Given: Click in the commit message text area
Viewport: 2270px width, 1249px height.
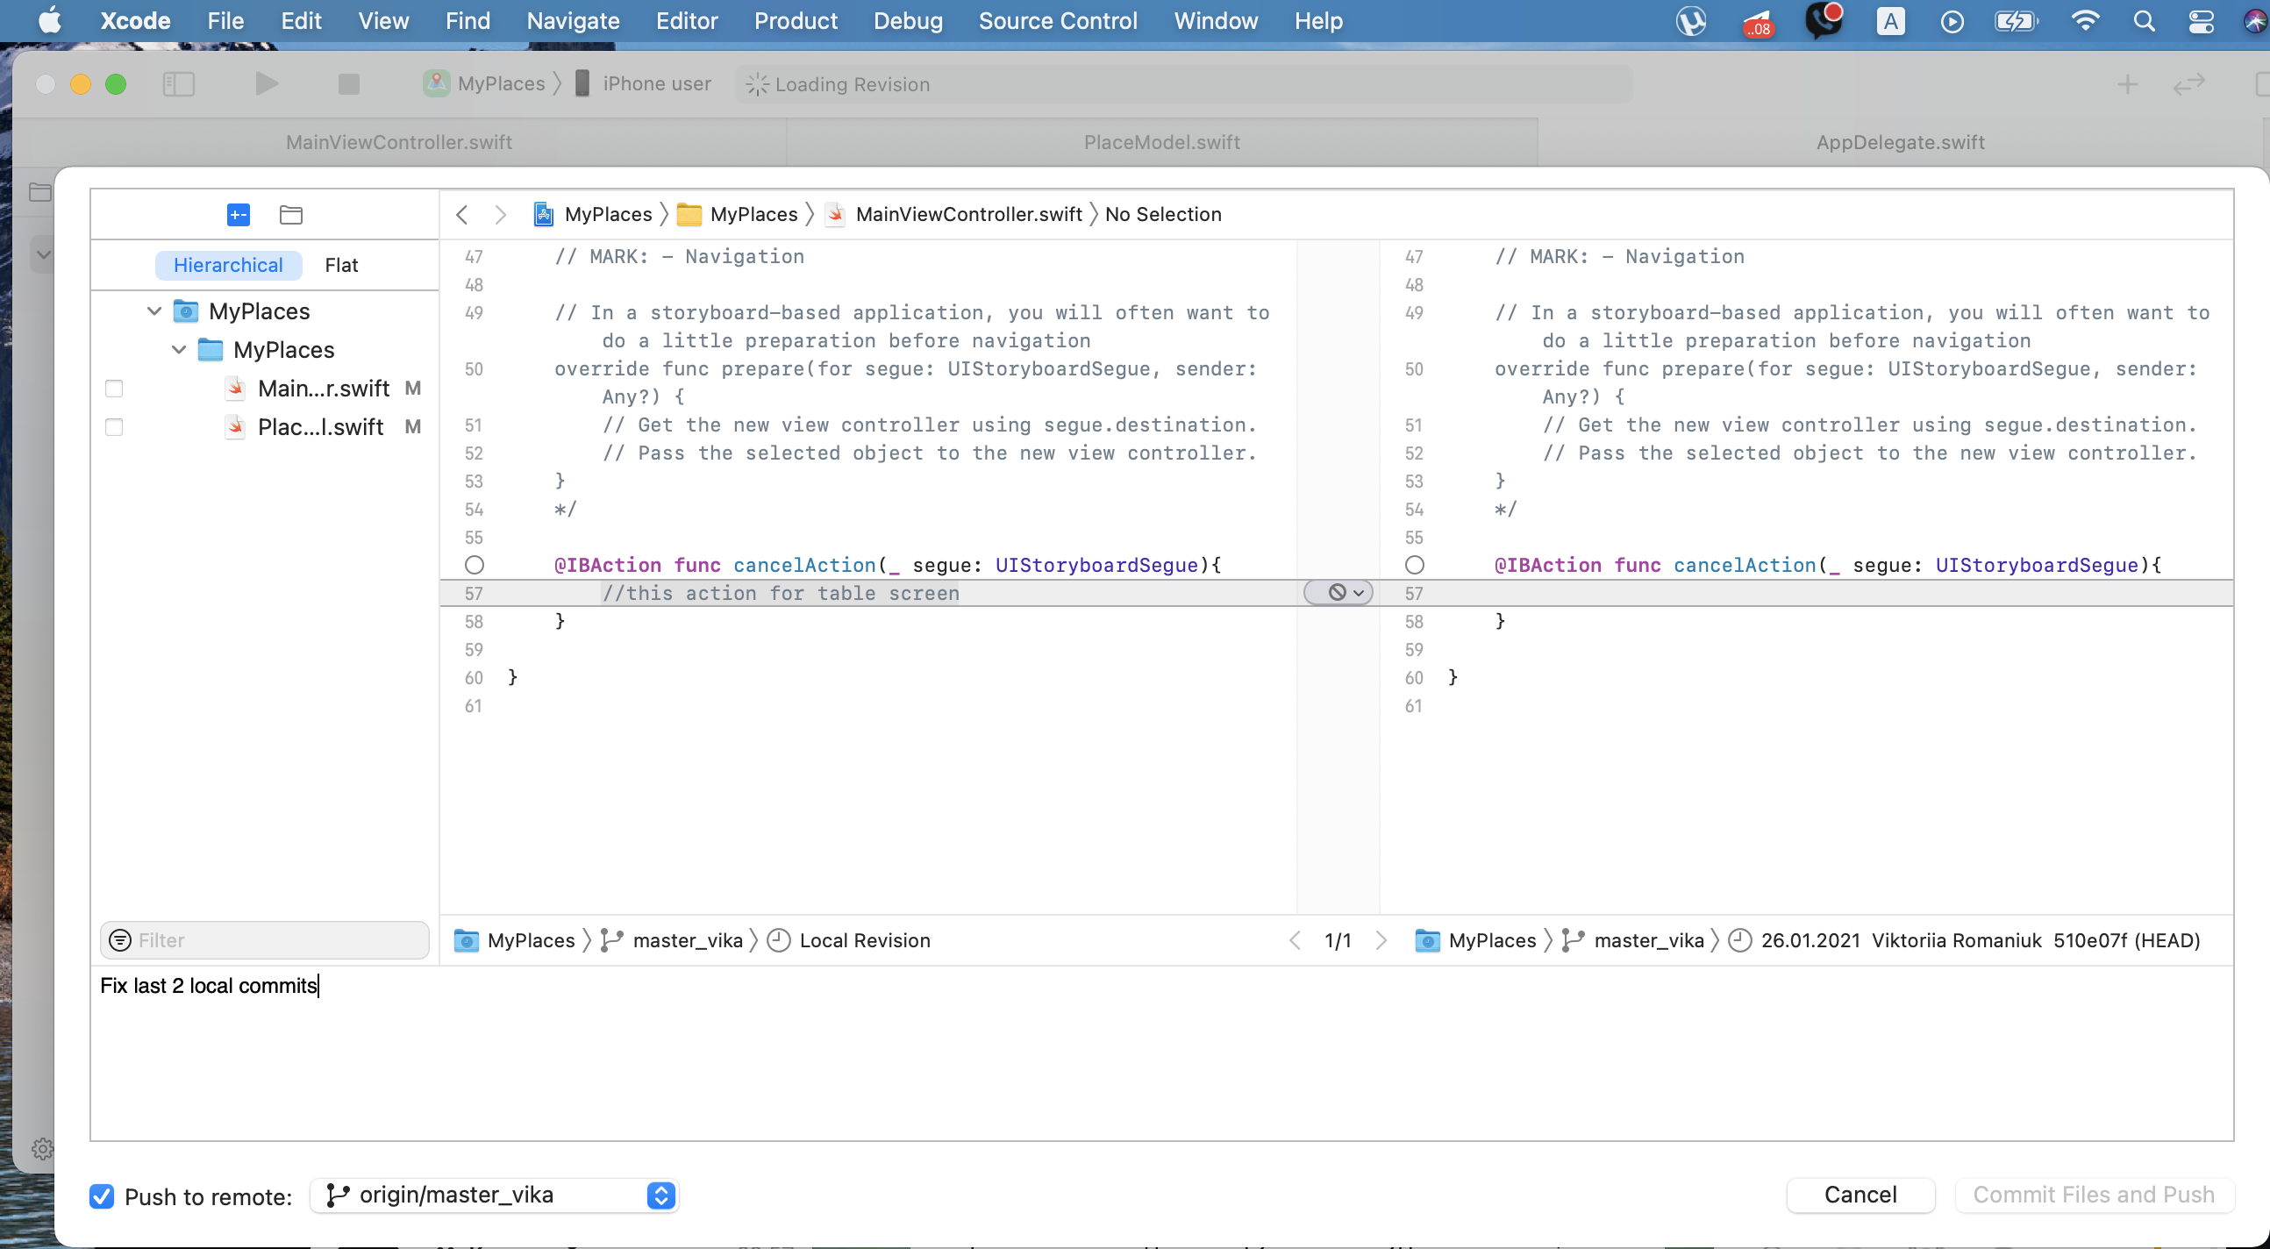Looking at the screenshot, I should [x=1161, y=1054].
